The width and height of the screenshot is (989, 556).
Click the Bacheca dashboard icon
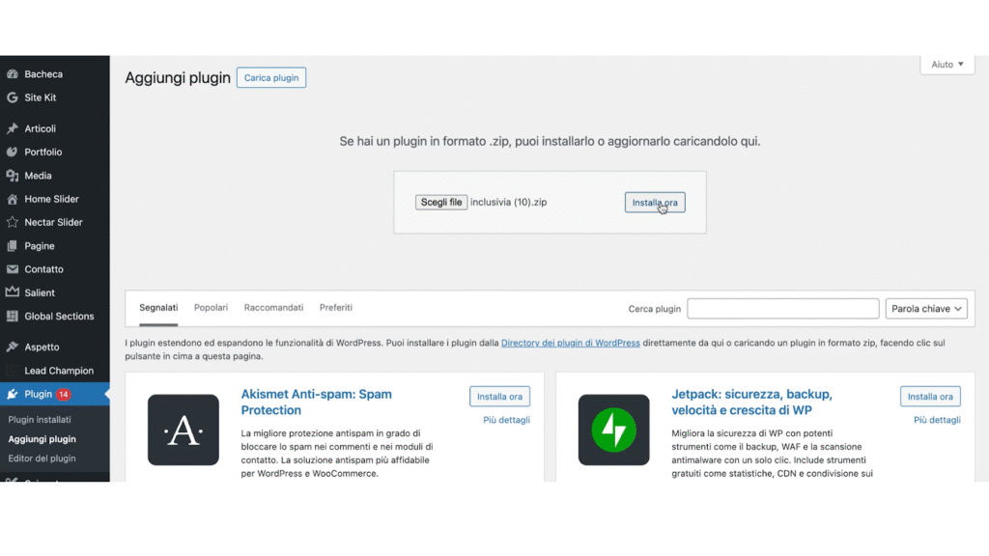point(13,74)
